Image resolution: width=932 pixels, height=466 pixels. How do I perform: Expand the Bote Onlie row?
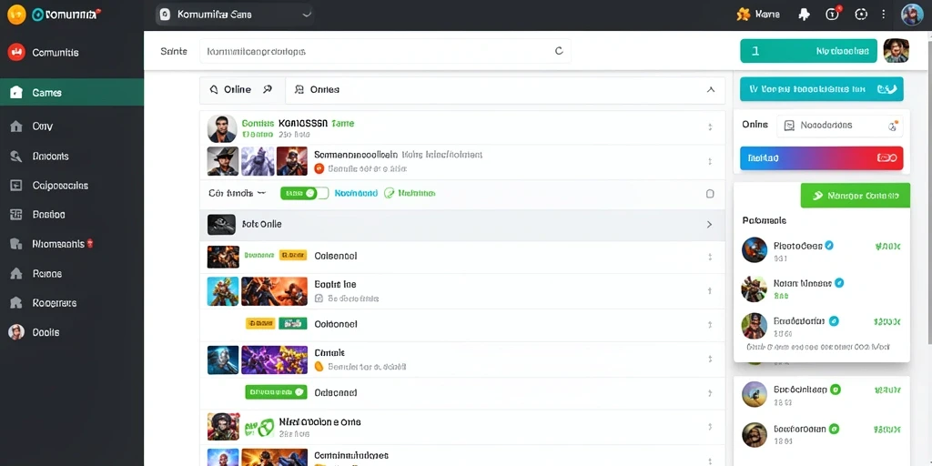coord(709,225)
